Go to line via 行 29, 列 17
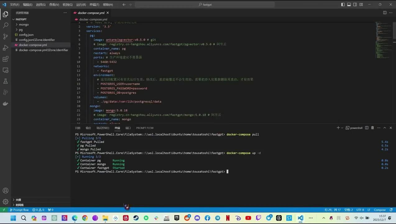The height and width of the screenshot is (224, 396). pos(333,210)
